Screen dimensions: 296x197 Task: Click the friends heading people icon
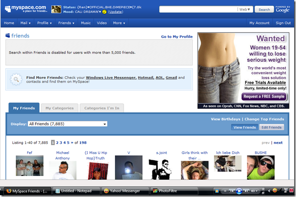8,35
